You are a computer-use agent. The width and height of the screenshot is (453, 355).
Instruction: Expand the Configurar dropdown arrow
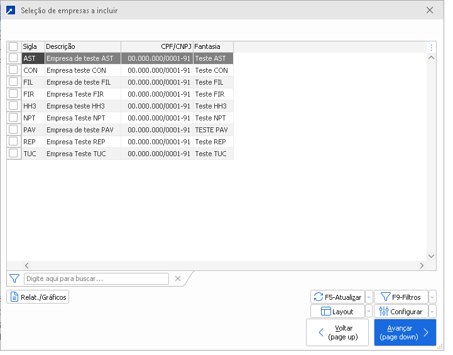(x=432, y=312)
